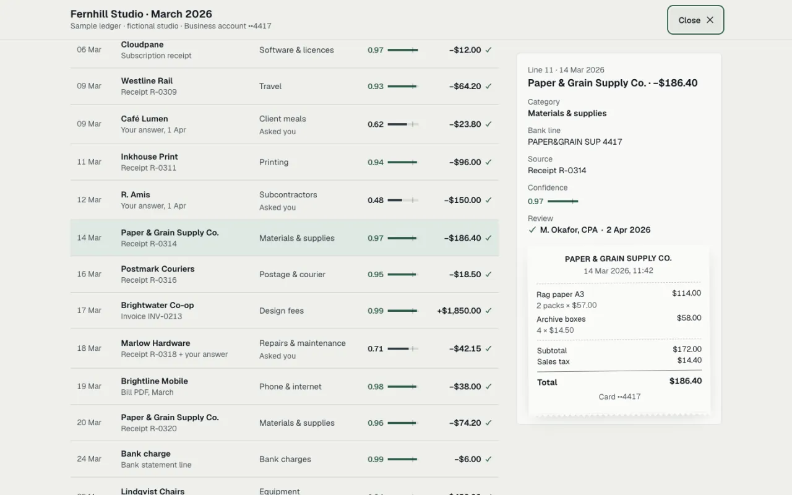Close the March 2026 ledger view
This screenshot has width=792, height=495.
(x=695, y=20)
